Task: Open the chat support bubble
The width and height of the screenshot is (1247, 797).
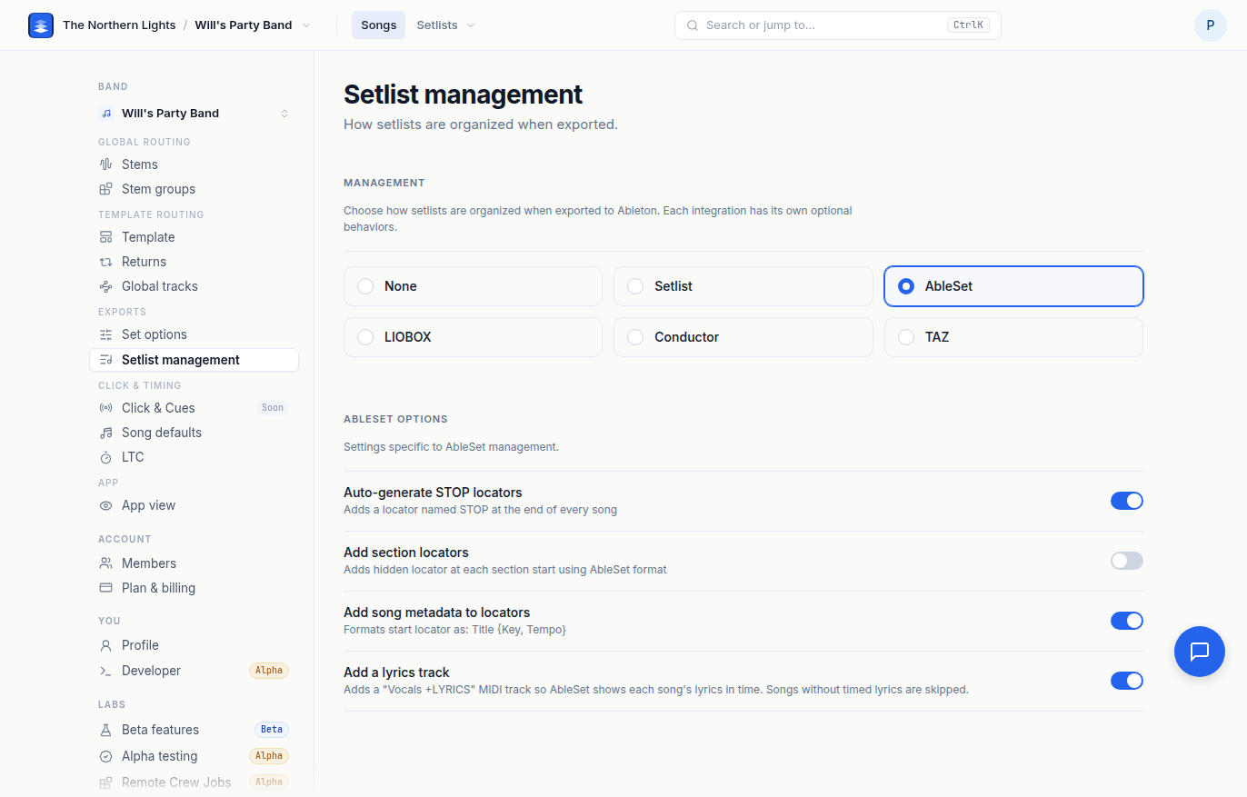Action: 1200,652
